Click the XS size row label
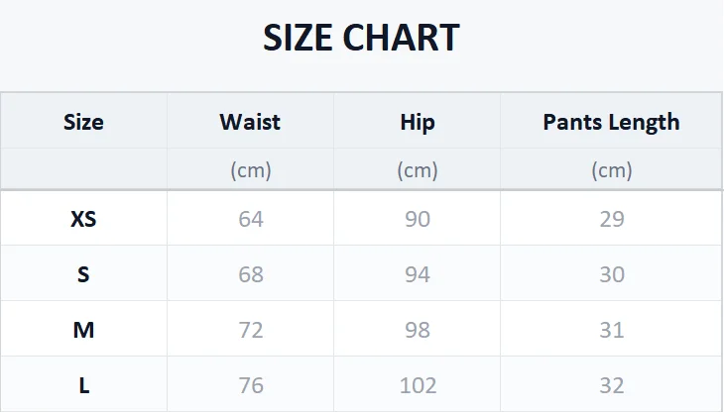 pyautogui.click(x=83, y=219)
